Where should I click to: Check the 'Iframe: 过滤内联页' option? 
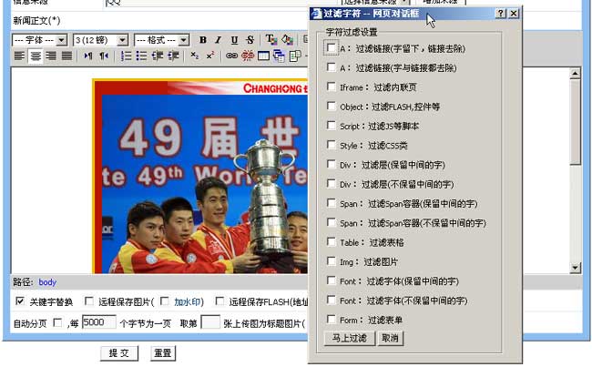(332, 87)
